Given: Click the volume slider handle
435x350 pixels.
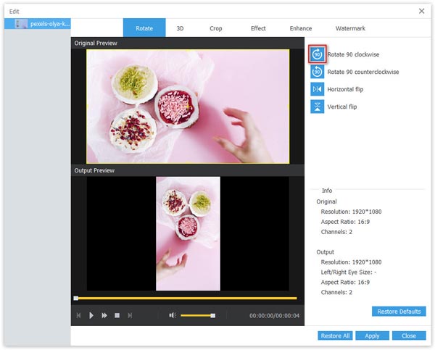Looking at the screenshot, I should 212,315.
